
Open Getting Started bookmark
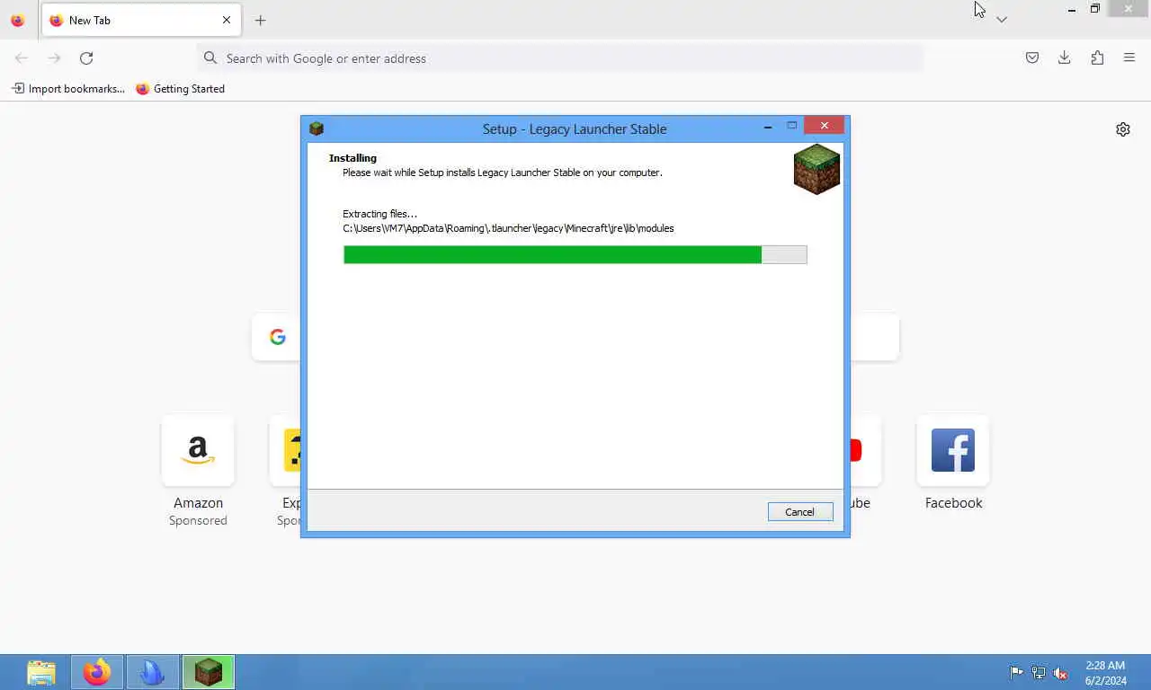pos(180,89)
